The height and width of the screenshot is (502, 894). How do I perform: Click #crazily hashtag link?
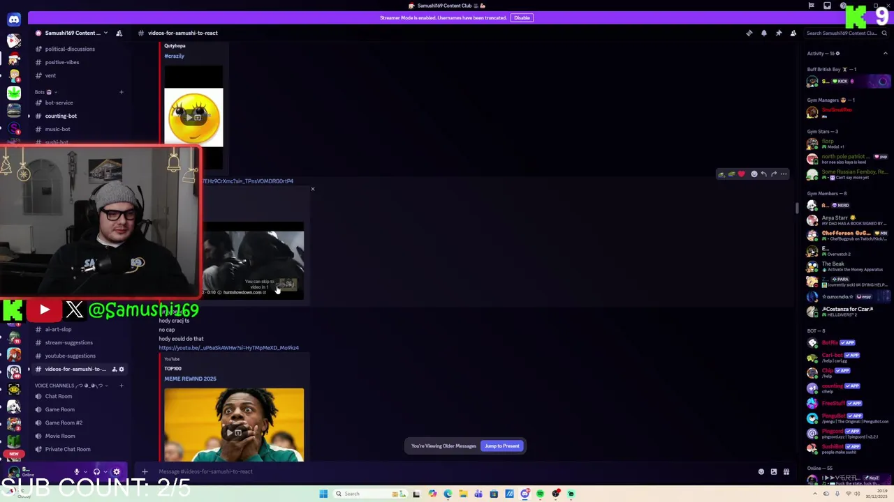174,56
